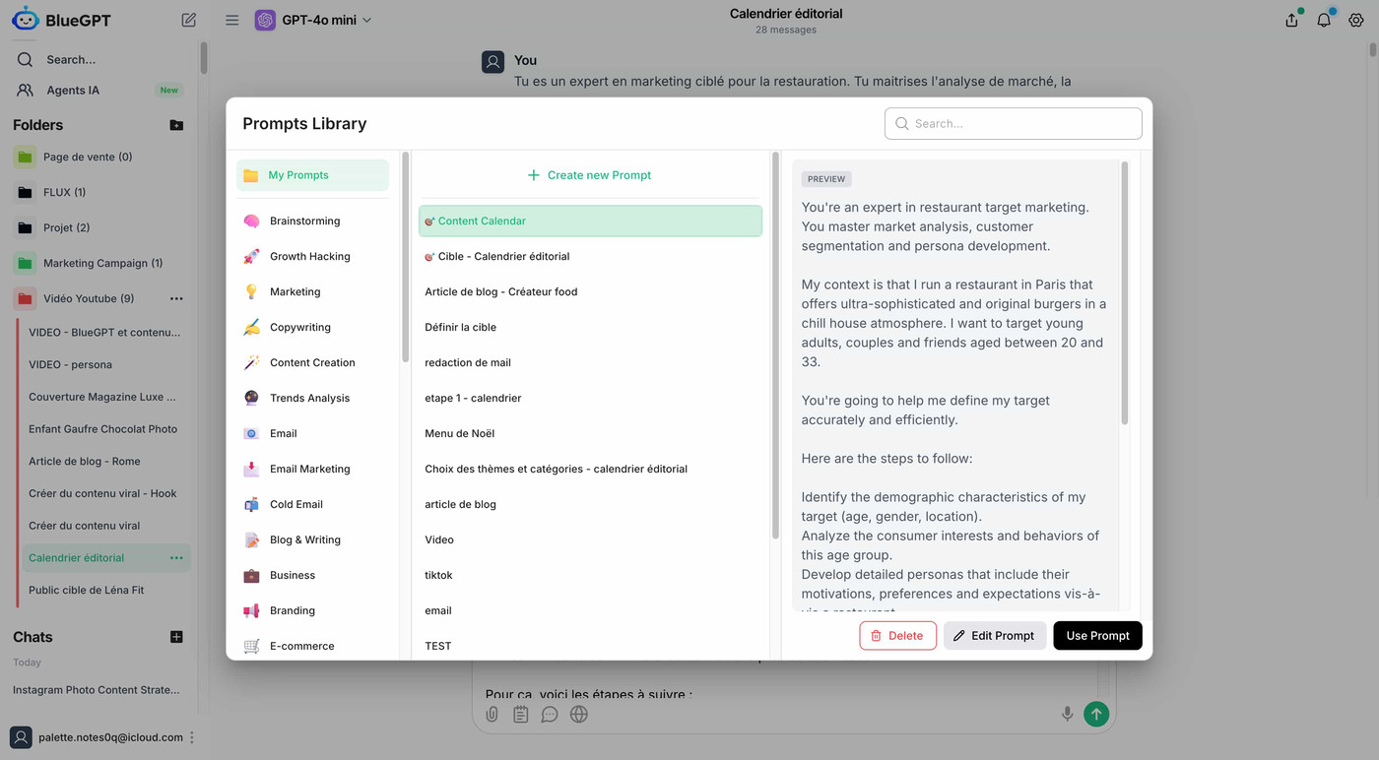
Task: Click the new chat compose icon
Action: click(x=189, y=20)
